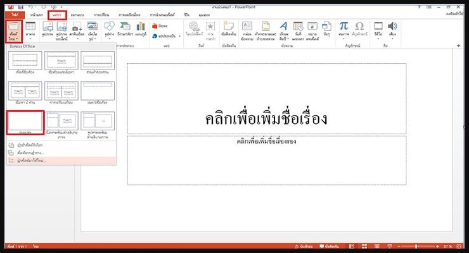Insert a SmartArt graphic
This screenshot has width=469, height=253.
coord(126,29)
